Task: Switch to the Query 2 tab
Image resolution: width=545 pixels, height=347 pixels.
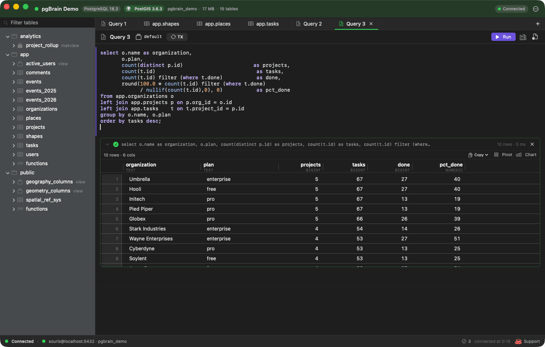Action: (x=313, y=24)
